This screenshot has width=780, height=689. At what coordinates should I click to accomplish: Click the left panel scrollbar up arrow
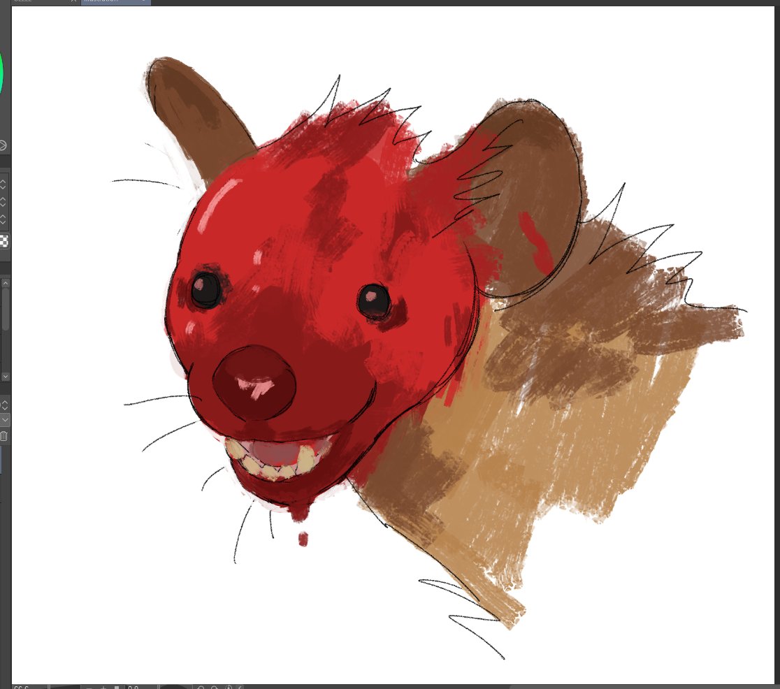pos(6,282)
